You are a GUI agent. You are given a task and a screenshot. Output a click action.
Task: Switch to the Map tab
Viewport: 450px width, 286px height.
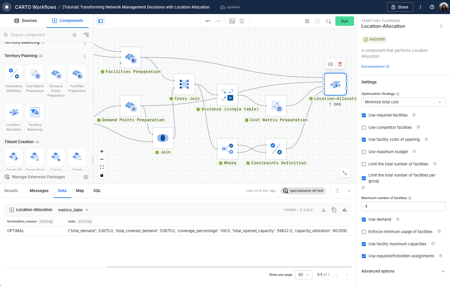click(x=80, y=191)
